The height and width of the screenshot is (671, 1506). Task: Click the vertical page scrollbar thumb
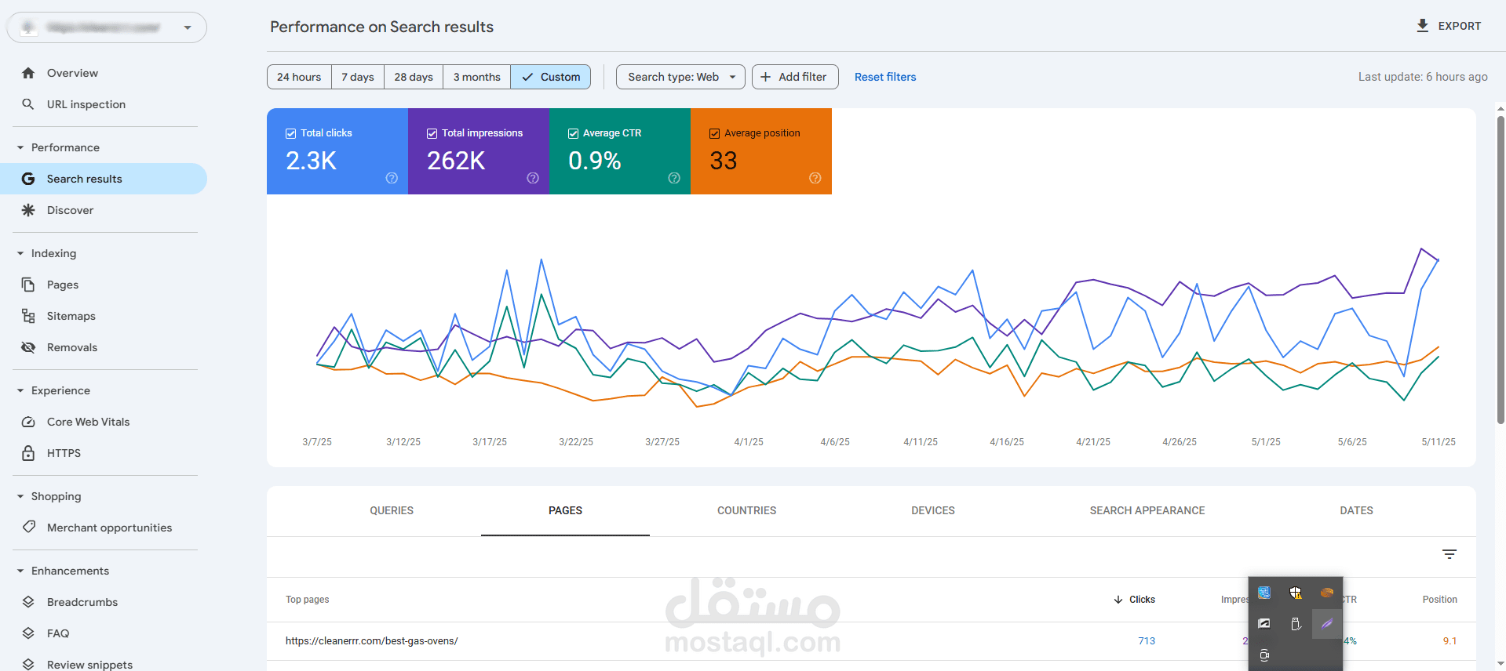pyautogui.click(x=1501, y=270)
